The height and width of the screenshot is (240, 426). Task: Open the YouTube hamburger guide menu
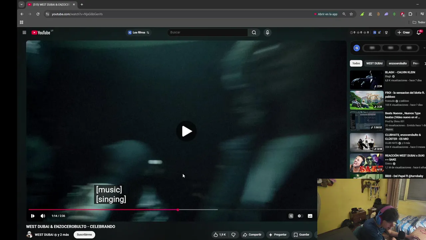(24, 32)
